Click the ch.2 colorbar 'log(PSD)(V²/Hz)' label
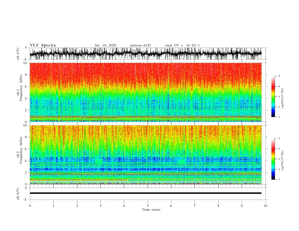This screenshot has height=231, width=299. [x=283, y=161]
